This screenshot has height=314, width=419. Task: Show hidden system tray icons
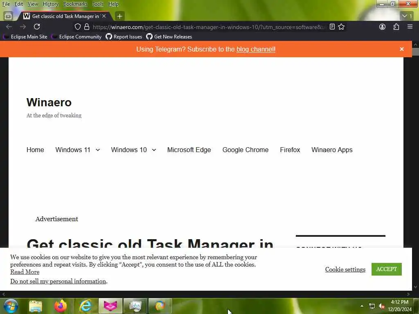(x=362, y=306)
